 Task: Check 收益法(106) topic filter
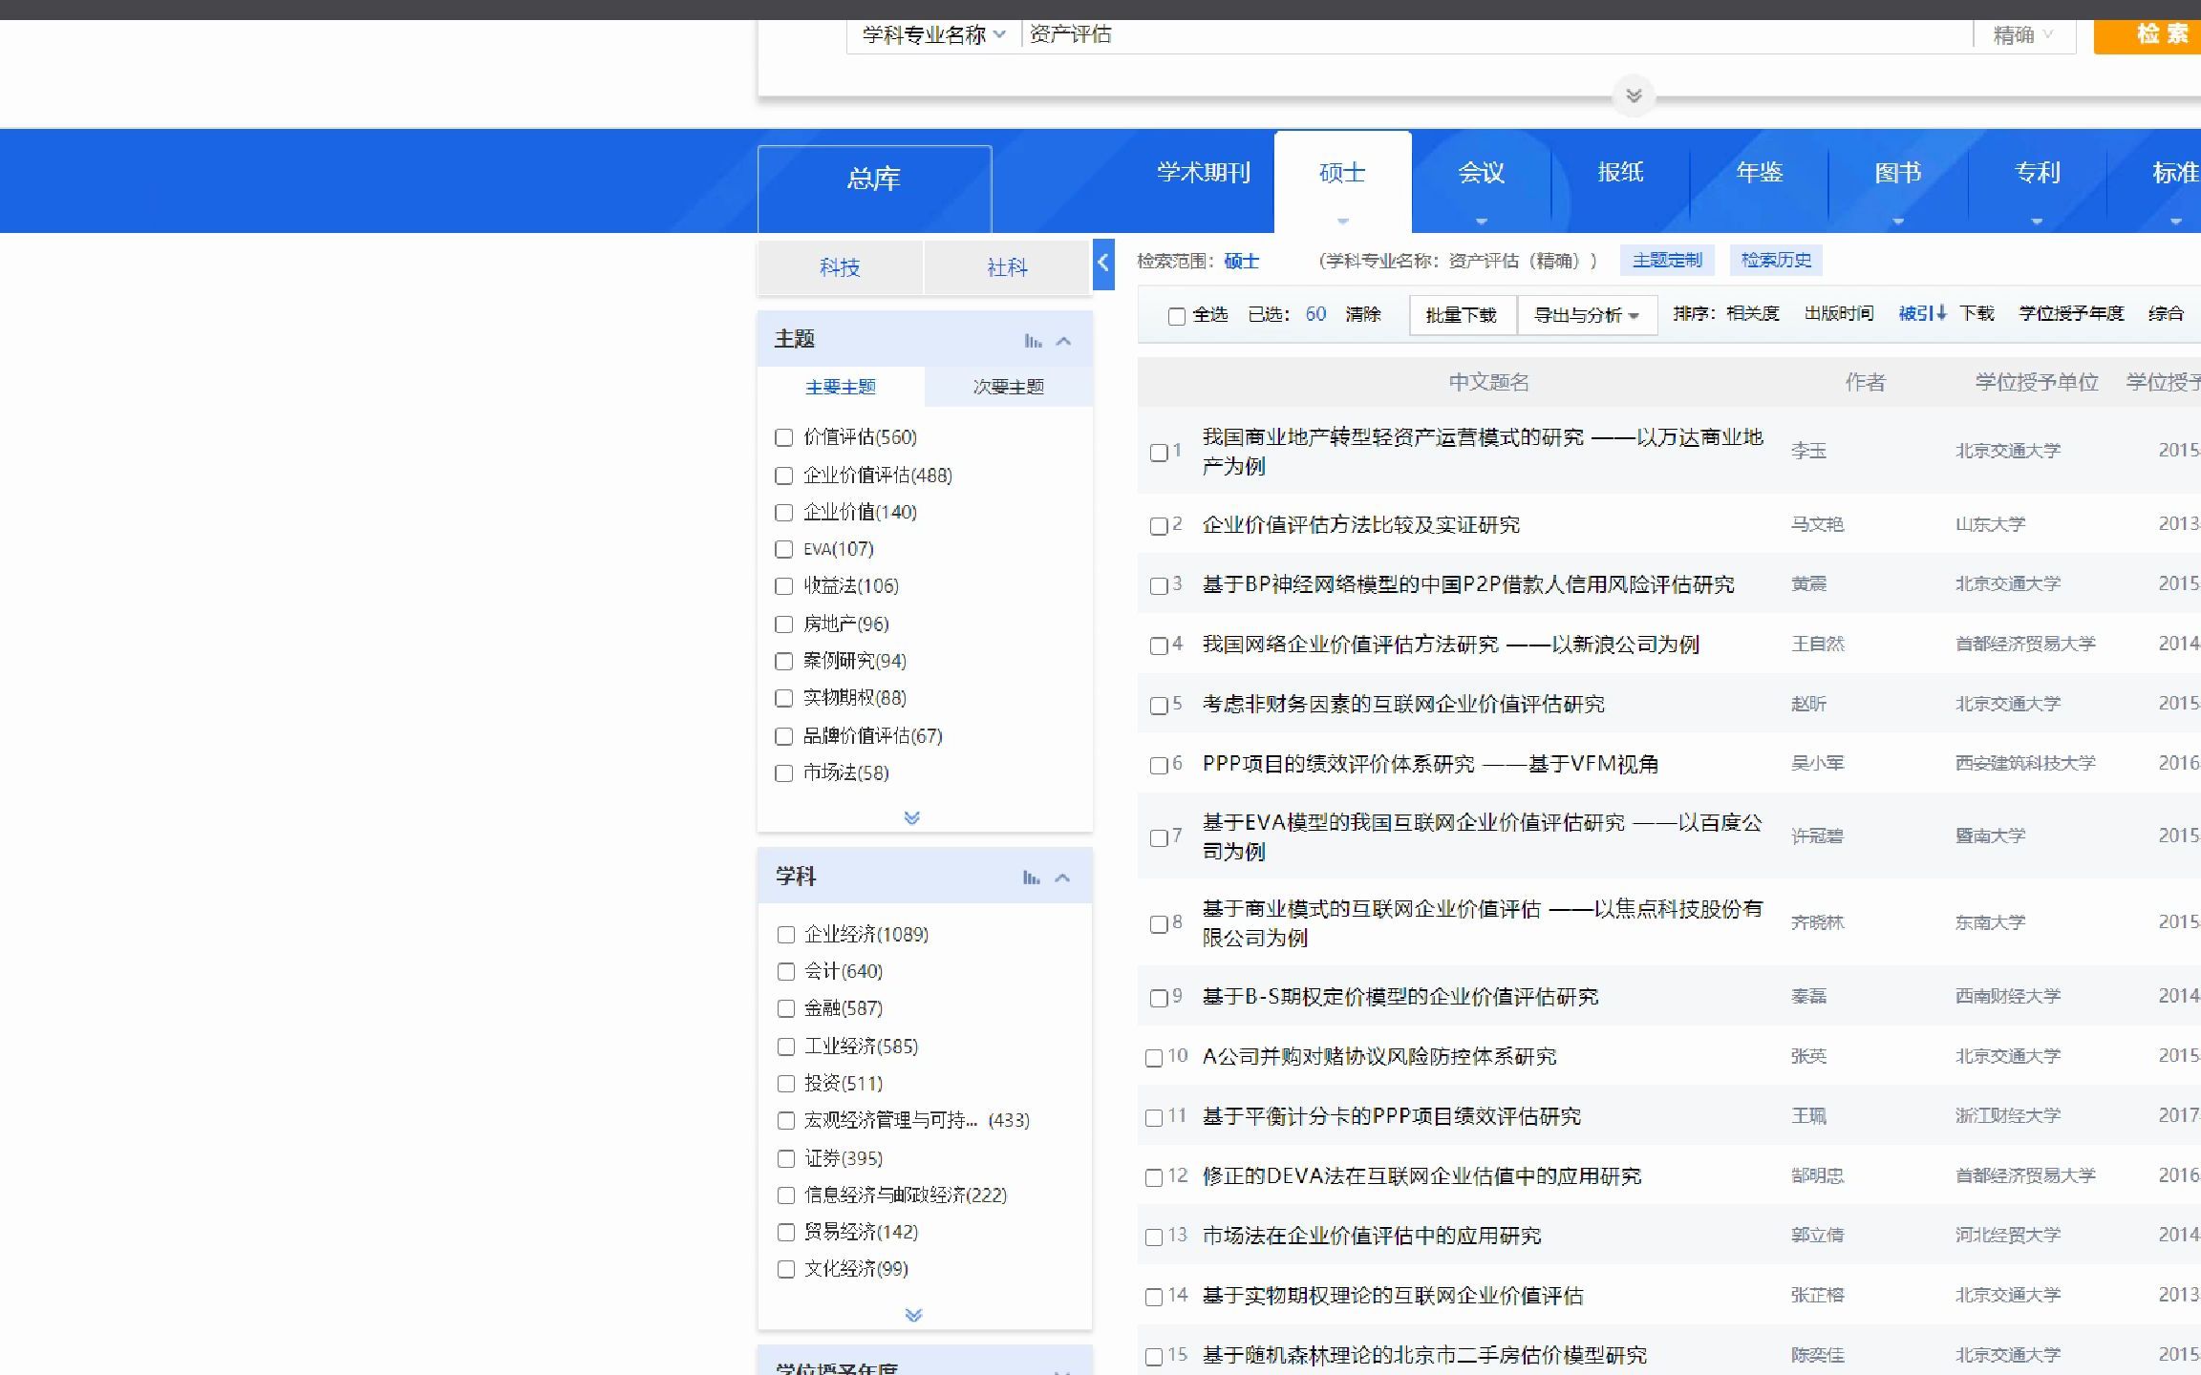pos(784,586)
